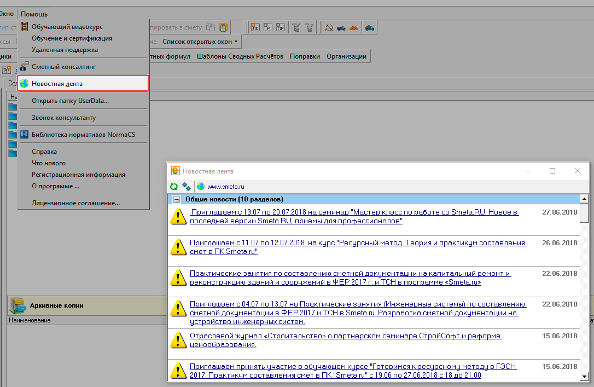Open the Ресурсный метод course news link

pyautogui.click(x=358, y=247)
